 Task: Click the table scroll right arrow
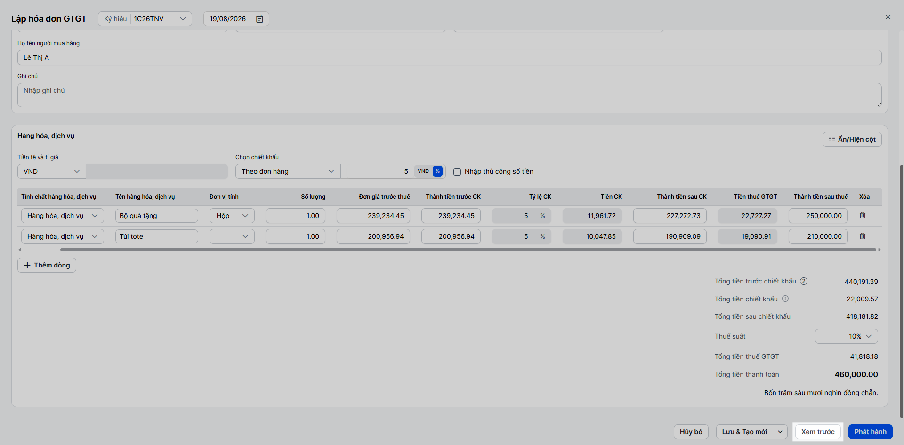click(880, 250)
